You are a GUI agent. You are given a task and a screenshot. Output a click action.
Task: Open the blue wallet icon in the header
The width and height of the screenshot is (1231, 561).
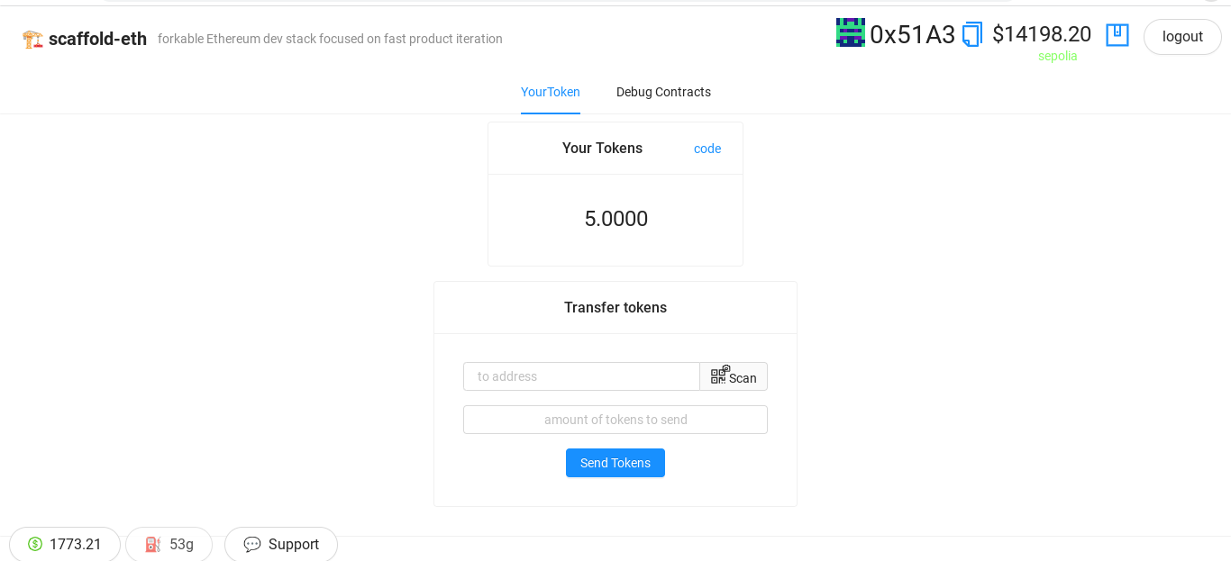tap(1117, 34)
